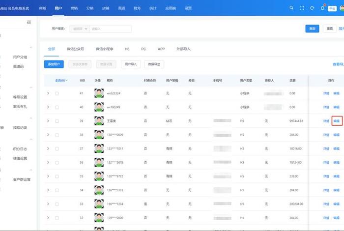Viewport: 344px width, 231px height.
Task: Expand the row for UID 40
Action: (x=48, y=107)
